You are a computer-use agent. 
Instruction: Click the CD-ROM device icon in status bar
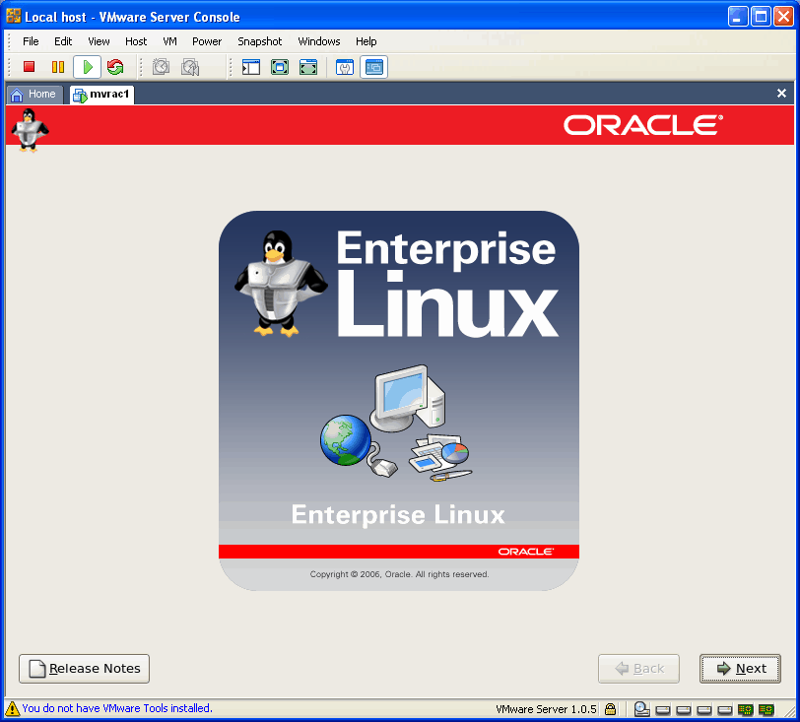pos(641,709)
